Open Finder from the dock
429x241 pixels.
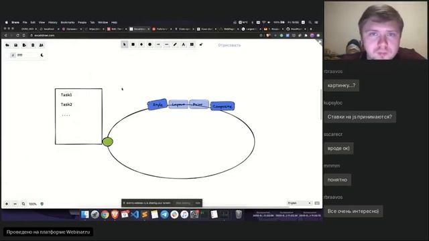85,214
